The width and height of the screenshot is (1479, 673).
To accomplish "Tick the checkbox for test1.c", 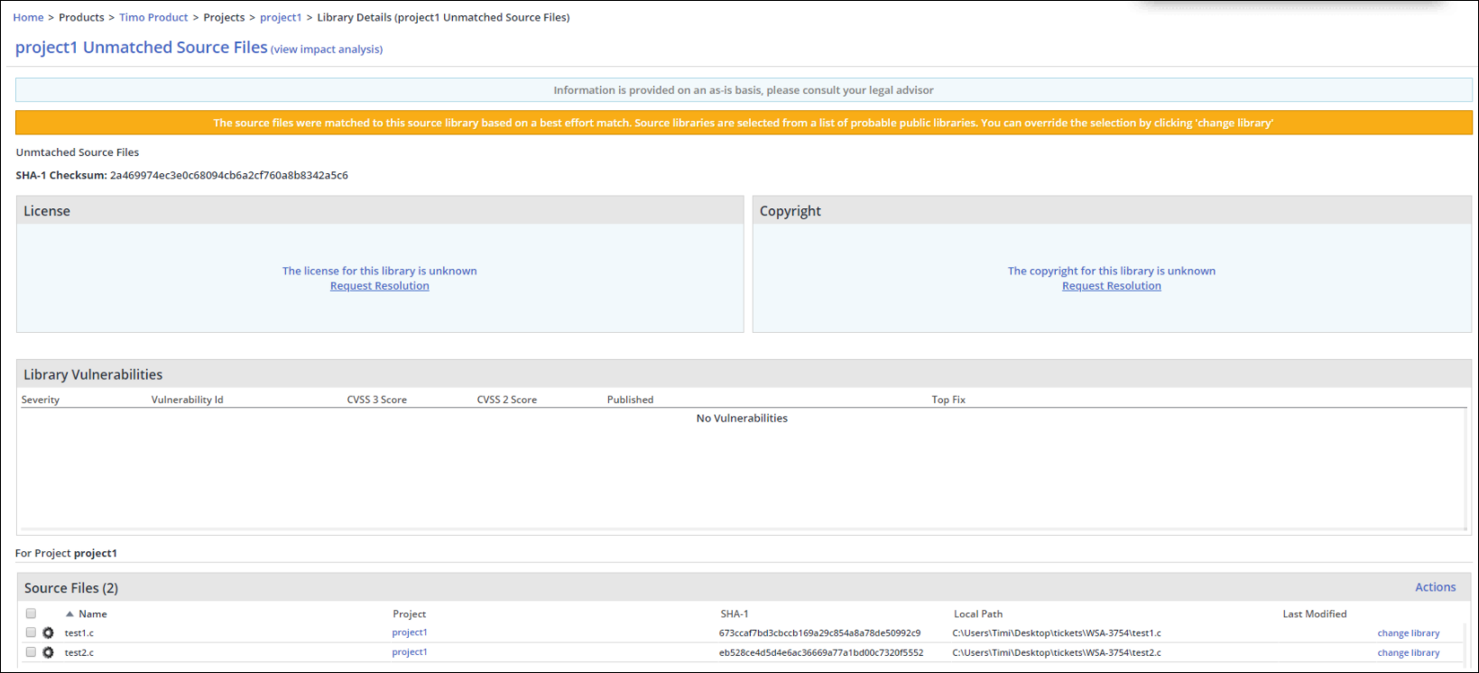I will 31,632.
